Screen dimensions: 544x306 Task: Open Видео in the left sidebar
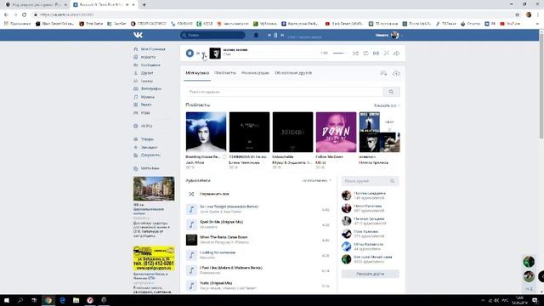[x=144, y=105]
